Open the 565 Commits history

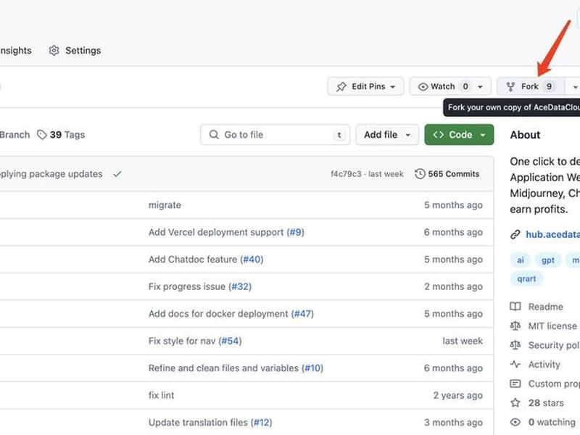point(454,174)
